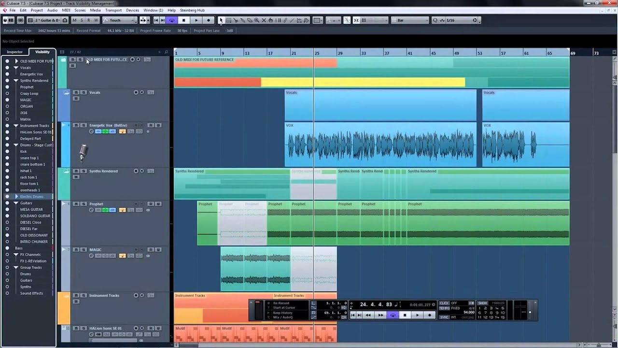Click the Visibility tab
Viewport: 618px width, 348px height.
(42, 52)
